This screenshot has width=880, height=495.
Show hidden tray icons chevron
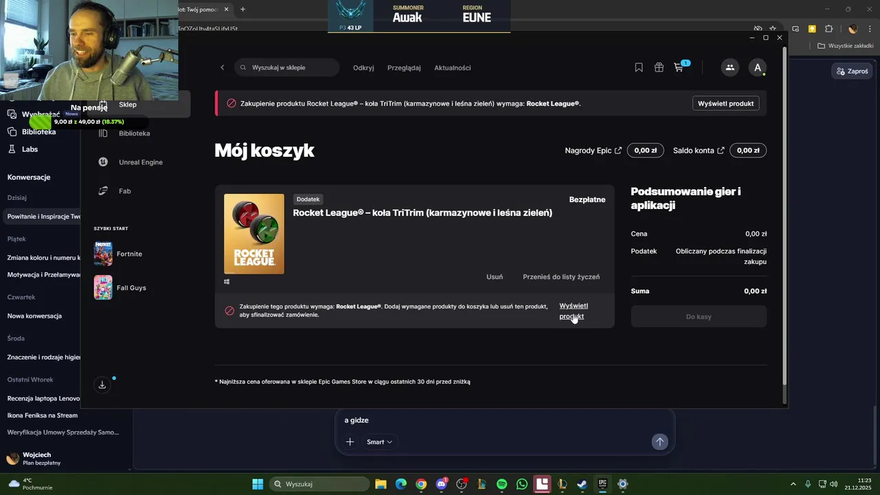point(793,484)
